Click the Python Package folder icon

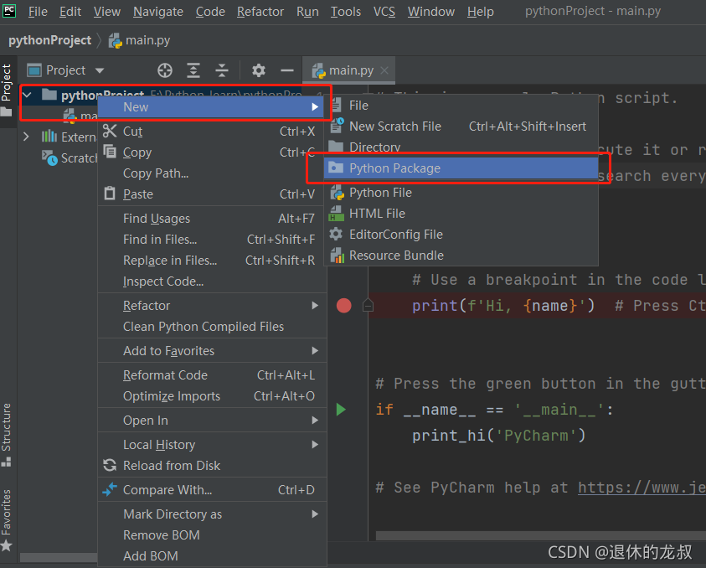pos(336,168)
